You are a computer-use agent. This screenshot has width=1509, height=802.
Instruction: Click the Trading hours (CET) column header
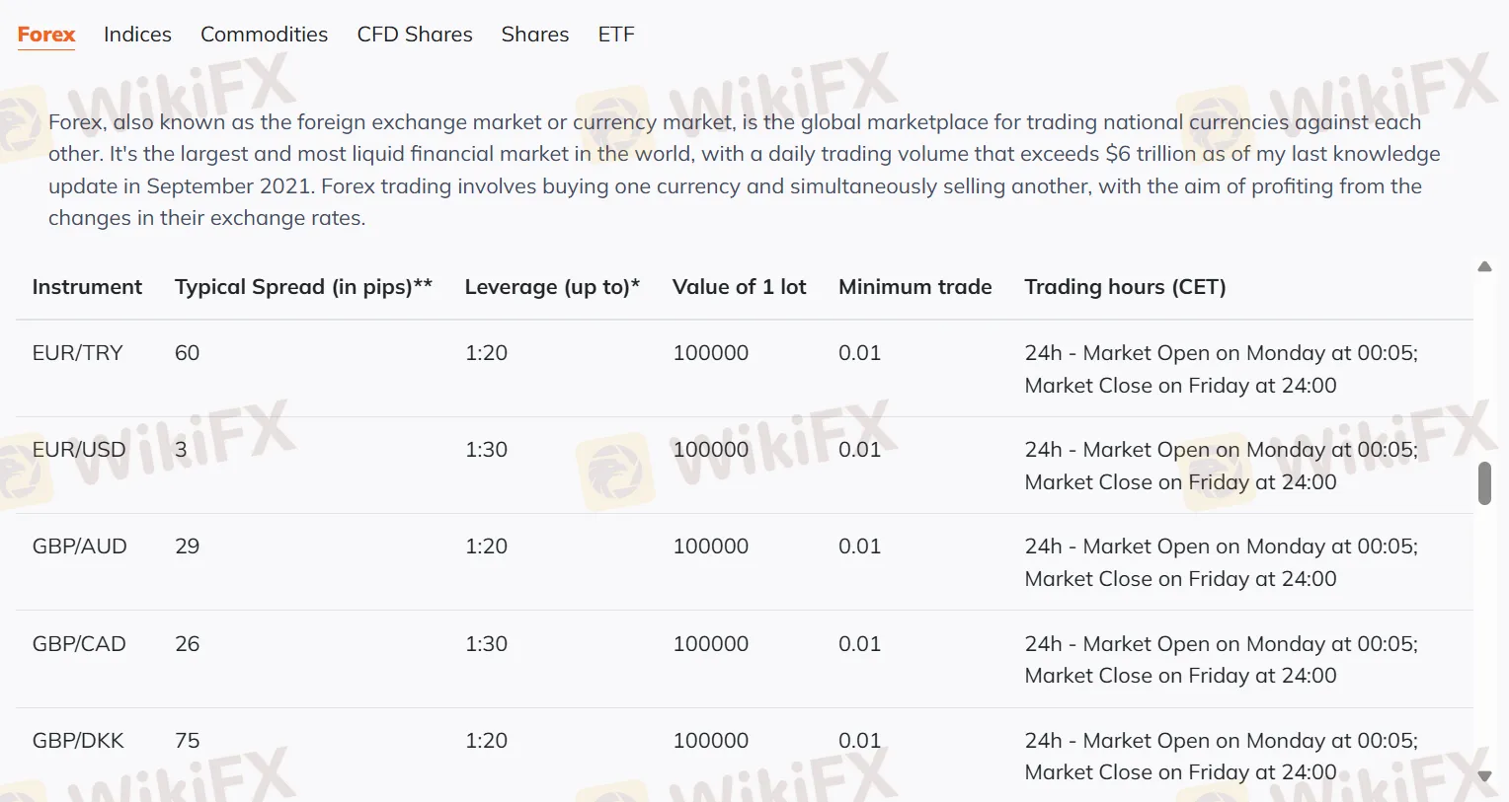[x=1125, y=286]
